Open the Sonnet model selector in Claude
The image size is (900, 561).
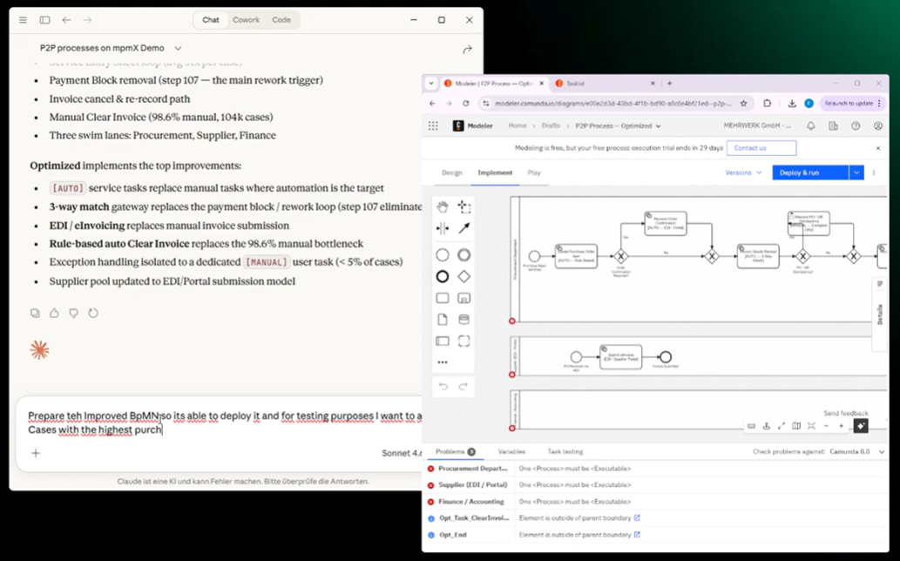(x=402, y=453)
